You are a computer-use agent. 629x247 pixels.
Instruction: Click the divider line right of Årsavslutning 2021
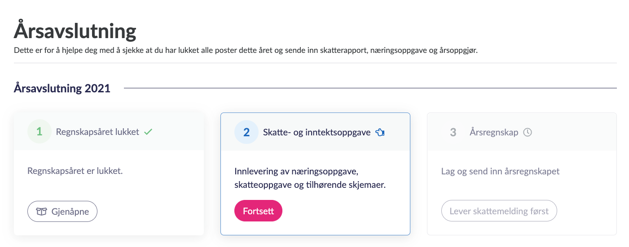pos(370,88)
